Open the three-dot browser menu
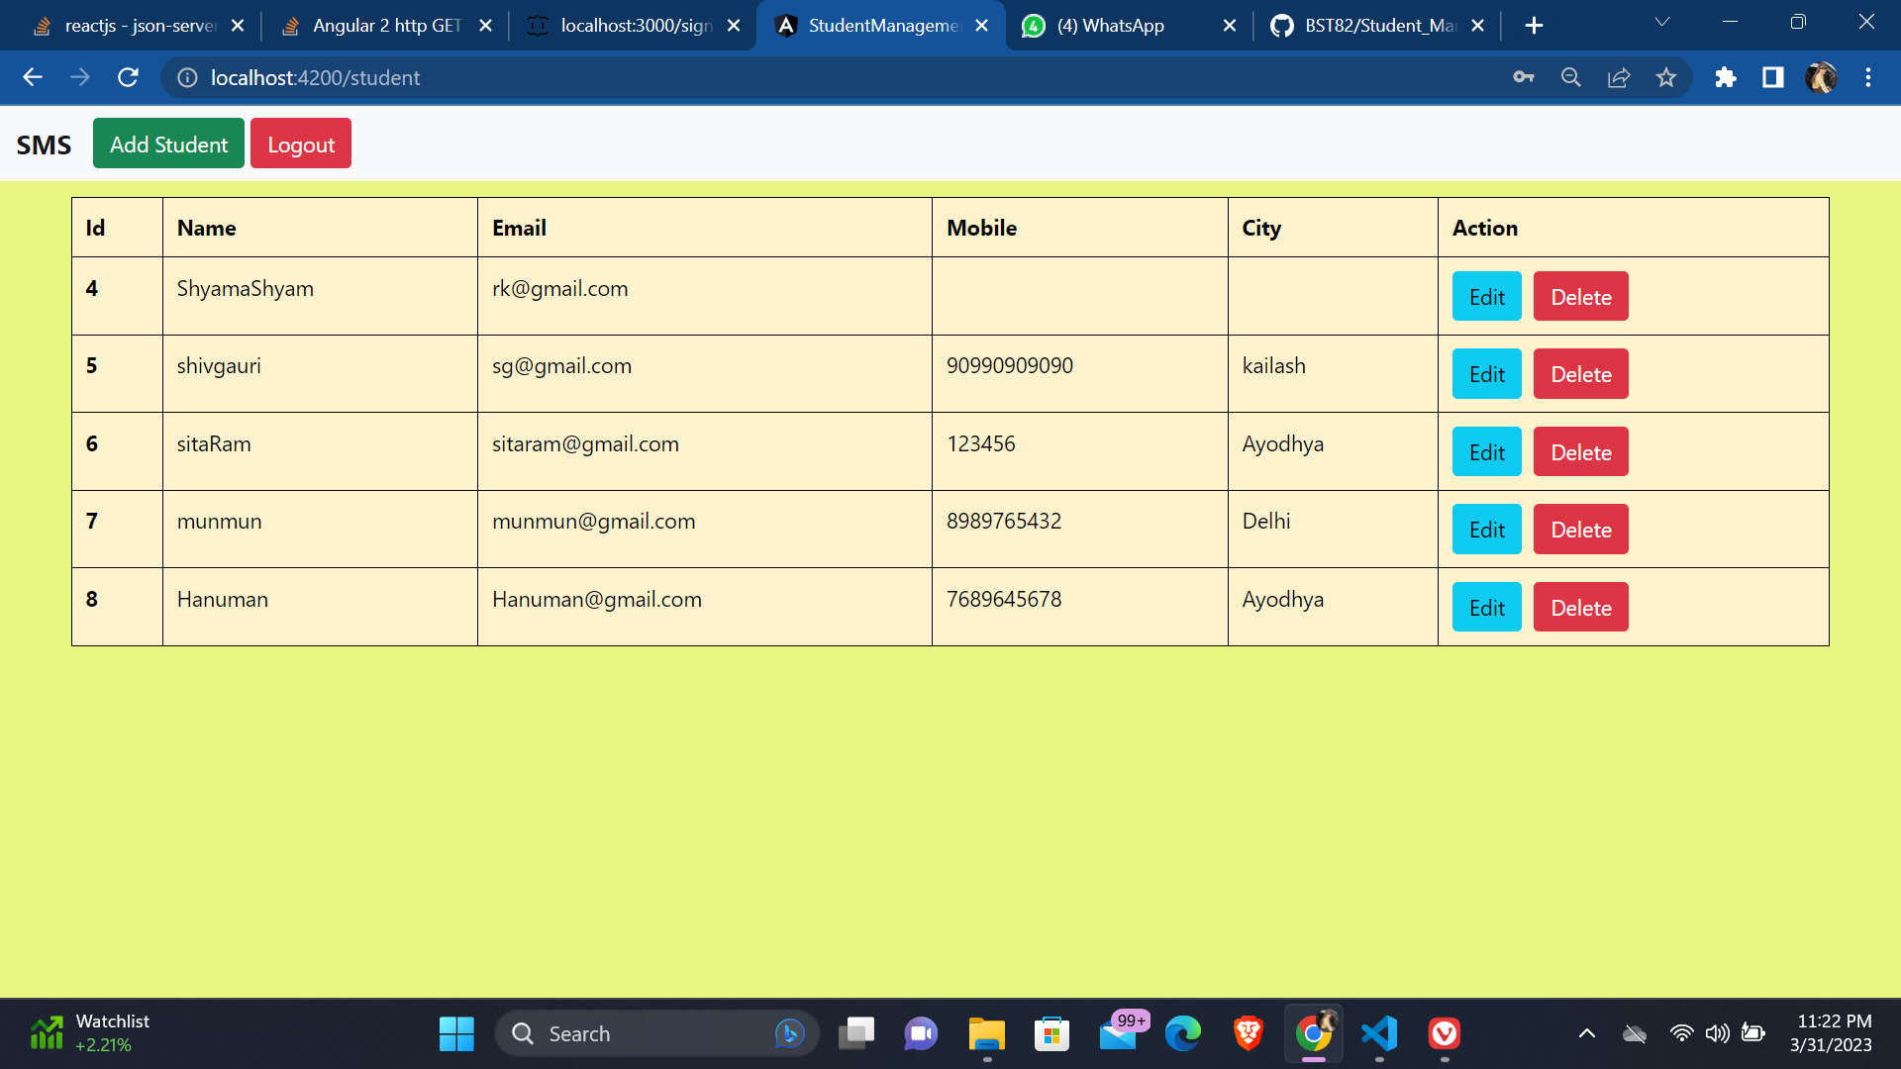The image size is (1901, 1069). pyautogui.click(x=1869, y=77)
